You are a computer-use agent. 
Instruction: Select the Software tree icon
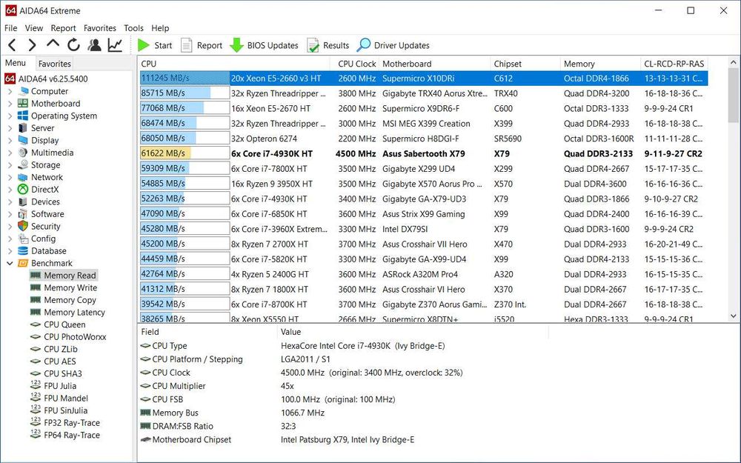click(23, 214)
